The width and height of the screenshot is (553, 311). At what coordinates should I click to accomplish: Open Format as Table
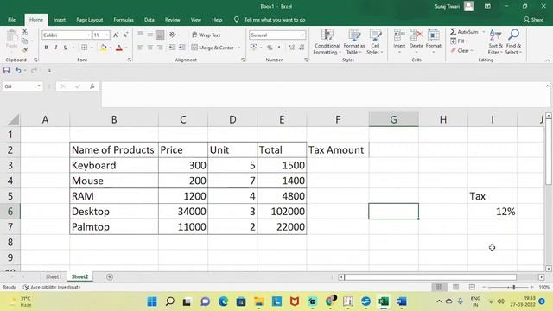coord(354,41)
